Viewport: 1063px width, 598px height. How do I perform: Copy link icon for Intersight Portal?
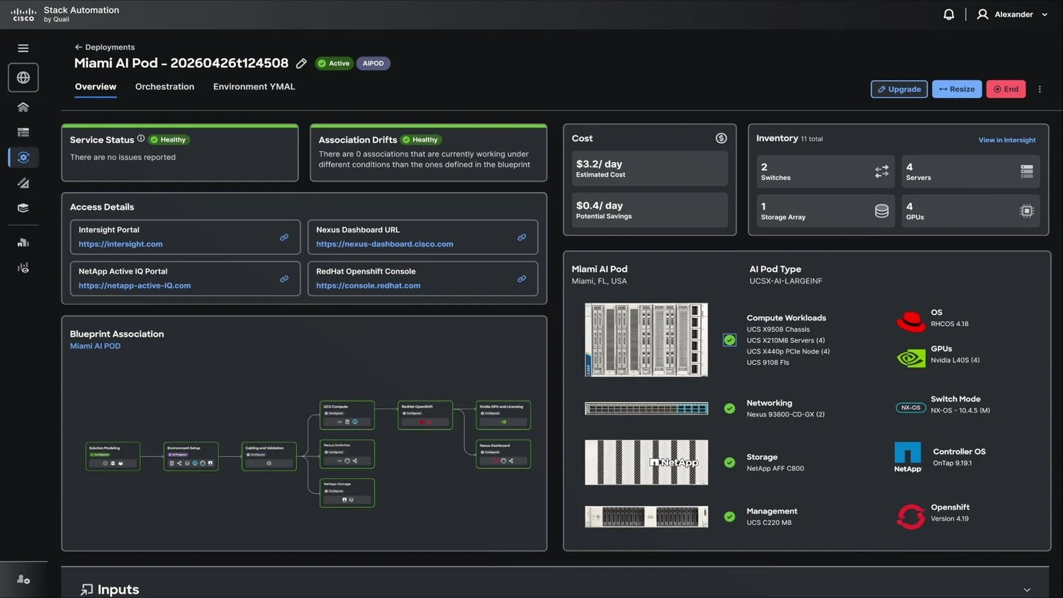284,237
